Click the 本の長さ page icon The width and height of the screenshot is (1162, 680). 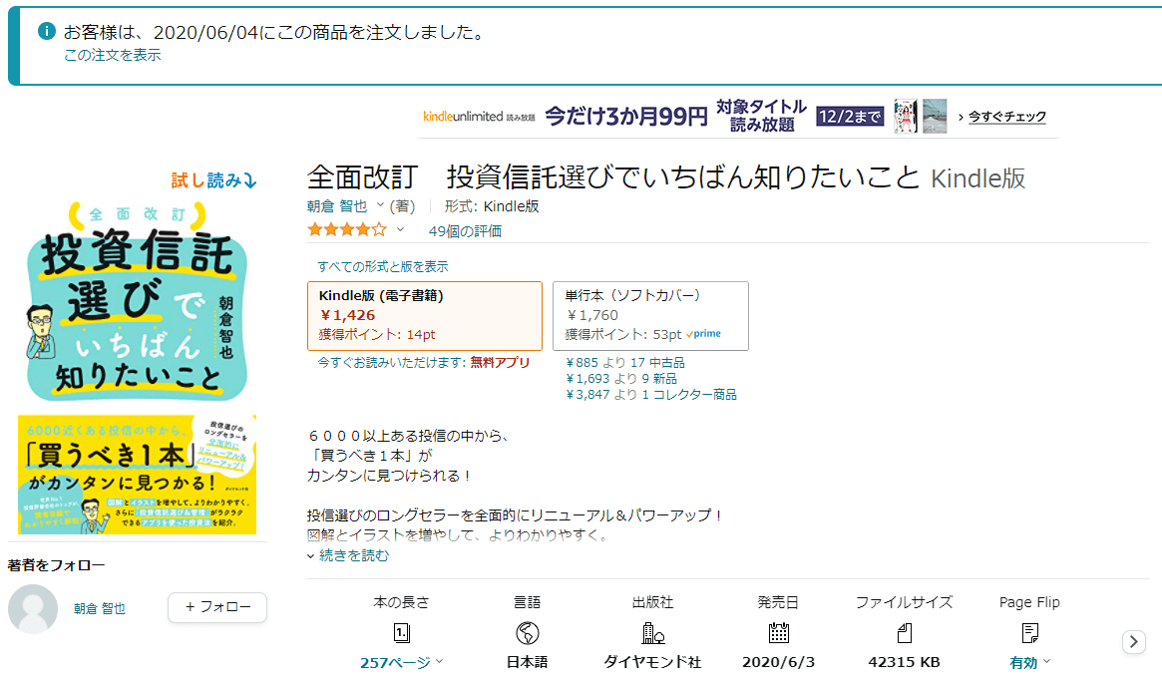click(x=402, y=633)
